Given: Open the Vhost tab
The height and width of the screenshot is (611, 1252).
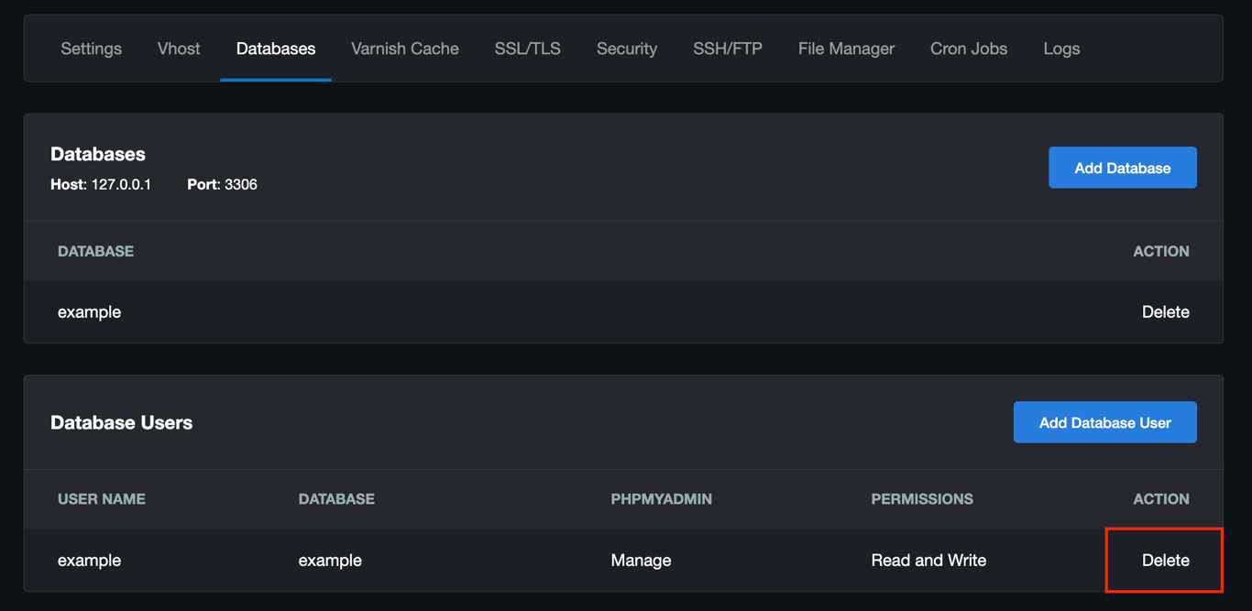Looking at the screenshot, I should point(178,49).
